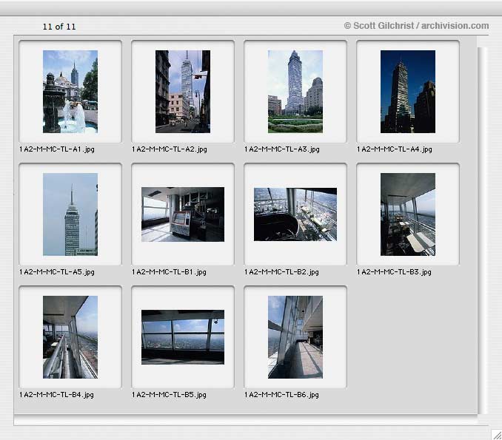Select thumbnail of 1A2-M-MC-TL-A2.jpg street view
The width and height of the screenshot is (502, 440).
click(183, 92)
